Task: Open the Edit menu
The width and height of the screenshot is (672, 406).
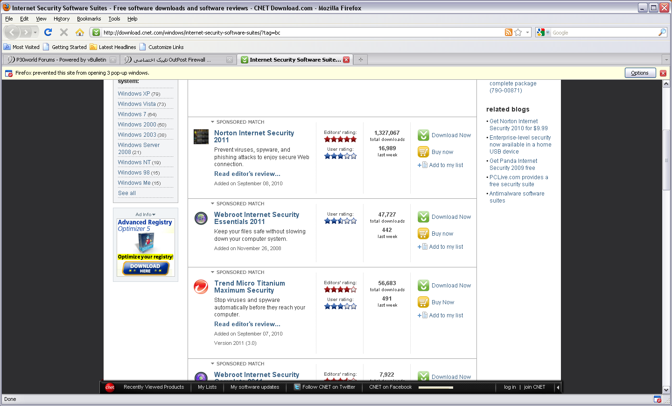Action: click(24, 19)
